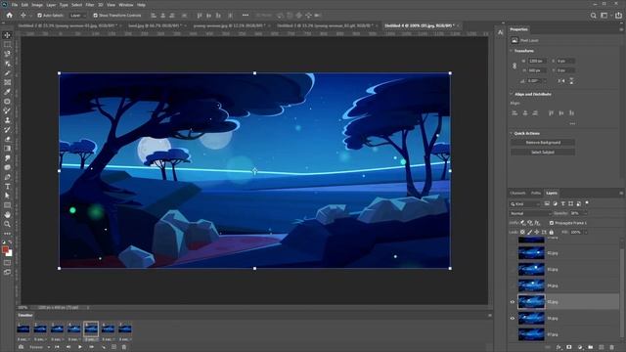Toggle Propagate Frame 1 checkbox
Image resolution: width=626 pixels, height=352 pixels.
click(552, 223)
